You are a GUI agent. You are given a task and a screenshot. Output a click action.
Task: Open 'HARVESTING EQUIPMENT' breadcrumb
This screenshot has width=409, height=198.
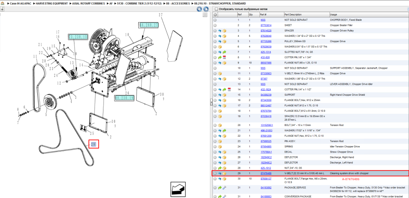tap(52, 4)
